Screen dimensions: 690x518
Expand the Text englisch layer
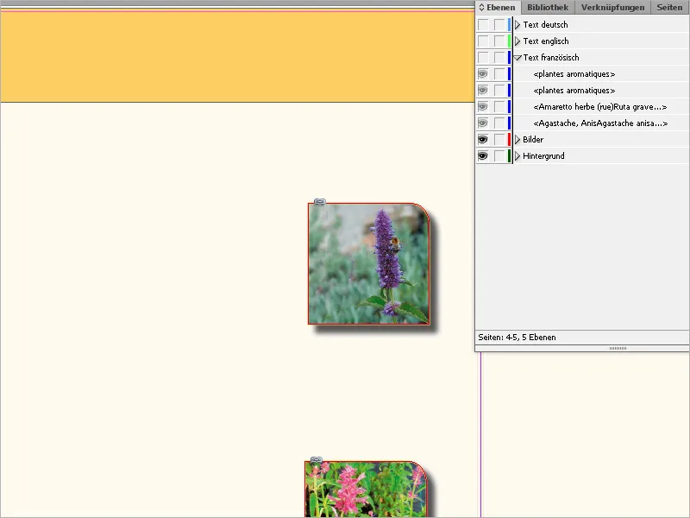click(x=517, y=41)
